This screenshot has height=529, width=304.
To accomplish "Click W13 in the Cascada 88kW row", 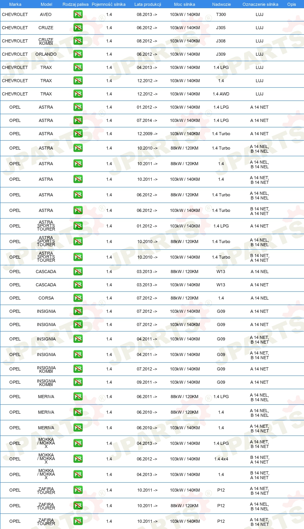I will [221, 272].
